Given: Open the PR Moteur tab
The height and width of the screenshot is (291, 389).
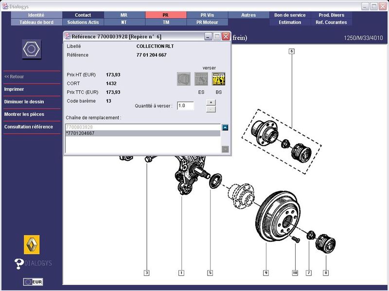Looking at the screenshot, I should [207, 22].
